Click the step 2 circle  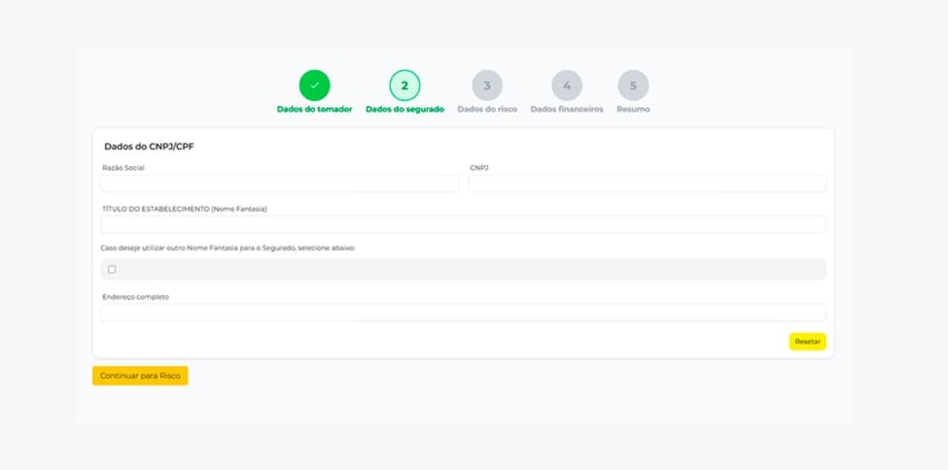(404, 85)
